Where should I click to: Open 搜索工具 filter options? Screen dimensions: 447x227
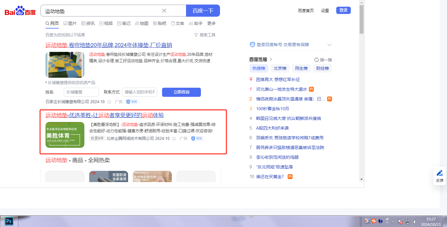coord(205,35)
